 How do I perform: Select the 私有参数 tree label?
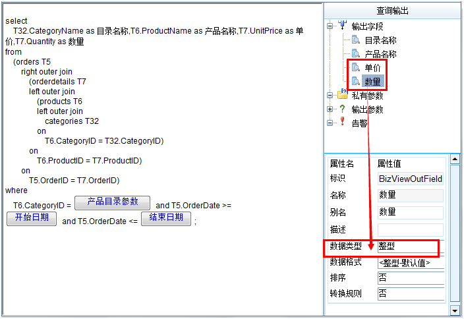(x=367, y=96)
